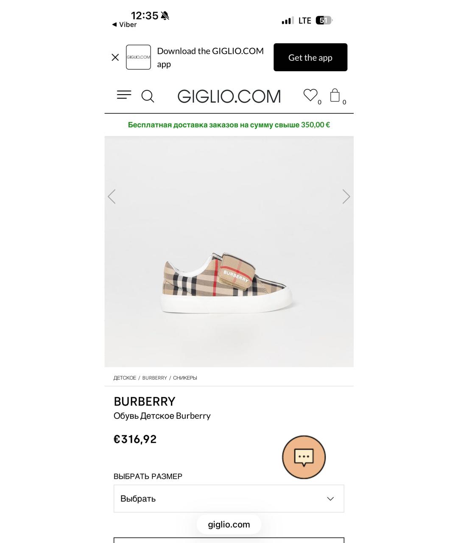The image size is (458, 543).
Task: Navigate to СНИКЕРЫ breadcrumb
Action: pos(185,378)
